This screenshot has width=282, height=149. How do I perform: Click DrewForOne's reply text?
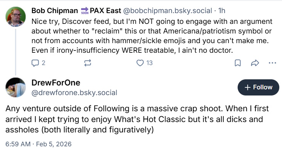[x=137, y=119]
